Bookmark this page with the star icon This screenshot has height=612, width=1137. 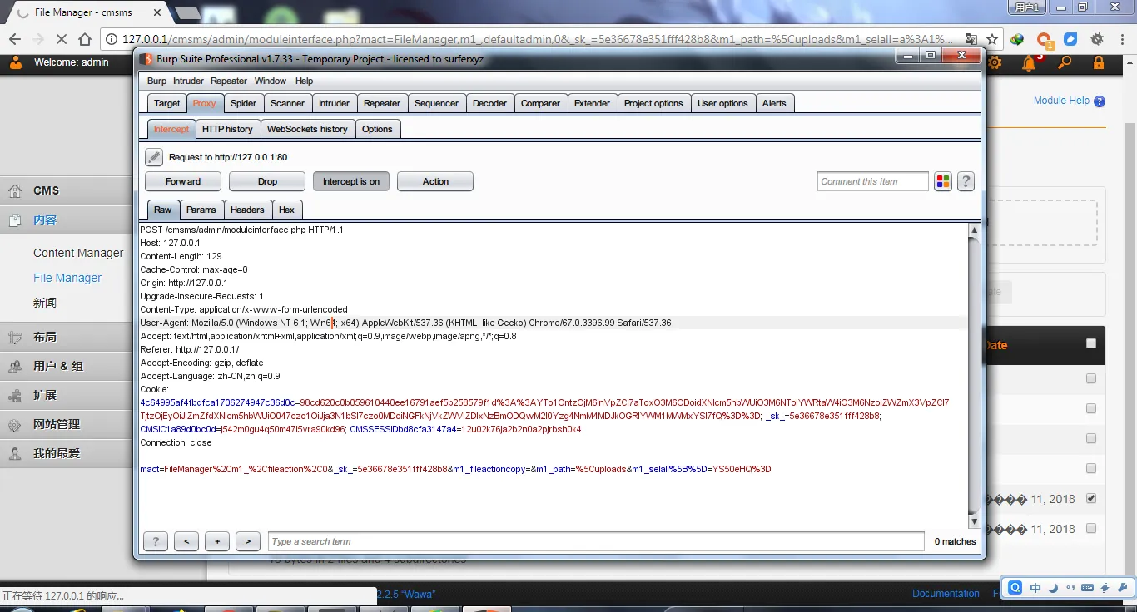(x=992, y=39)
